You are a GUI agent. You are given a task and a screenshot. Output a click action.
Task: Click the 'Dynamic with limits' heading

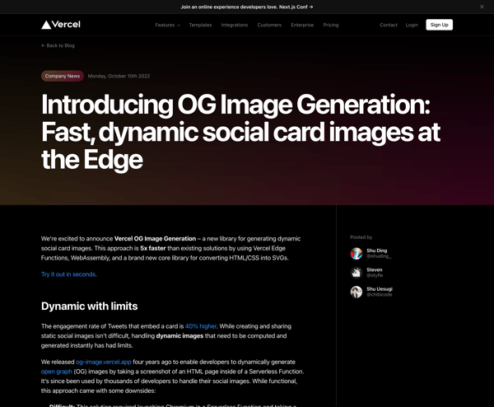(90, 306)
